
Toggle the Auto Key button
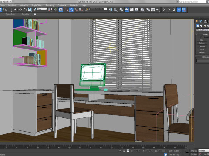pos(194,151)
